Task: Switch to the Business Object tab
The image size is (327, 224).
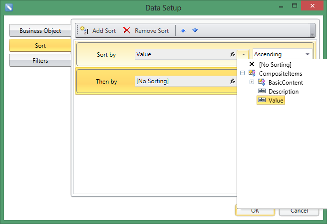Action: 40,31
